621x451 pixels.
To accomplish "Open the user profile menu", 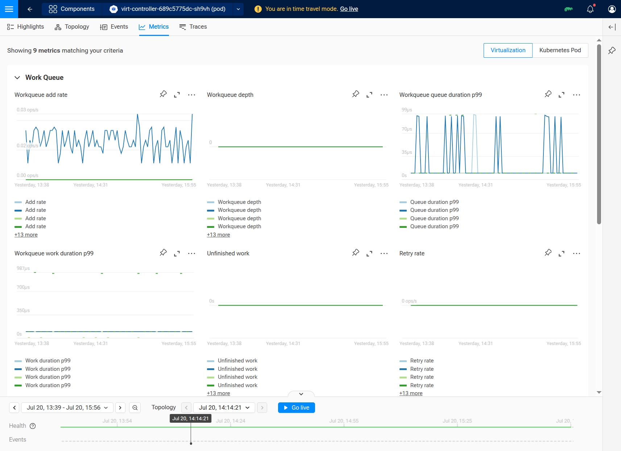I will [612, 9].
